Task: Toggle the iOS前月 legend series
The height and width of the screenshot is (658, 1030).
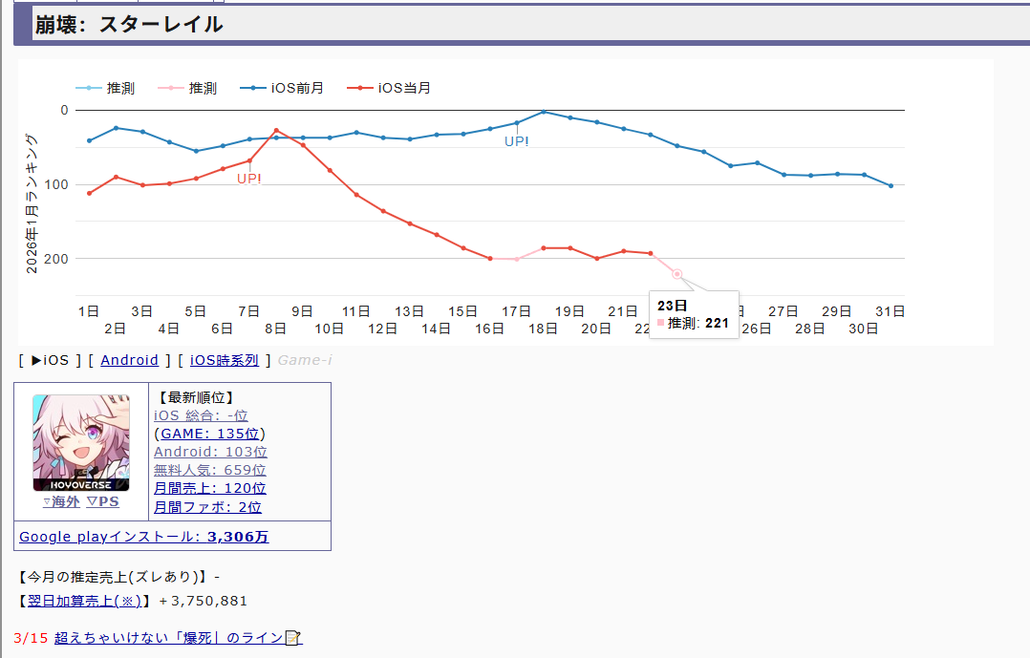Action: (282, 88)
